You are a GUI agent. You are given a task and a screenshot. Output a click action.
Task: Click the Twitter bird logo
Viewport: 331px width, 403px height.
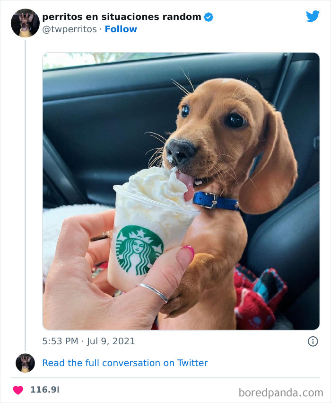313,16
